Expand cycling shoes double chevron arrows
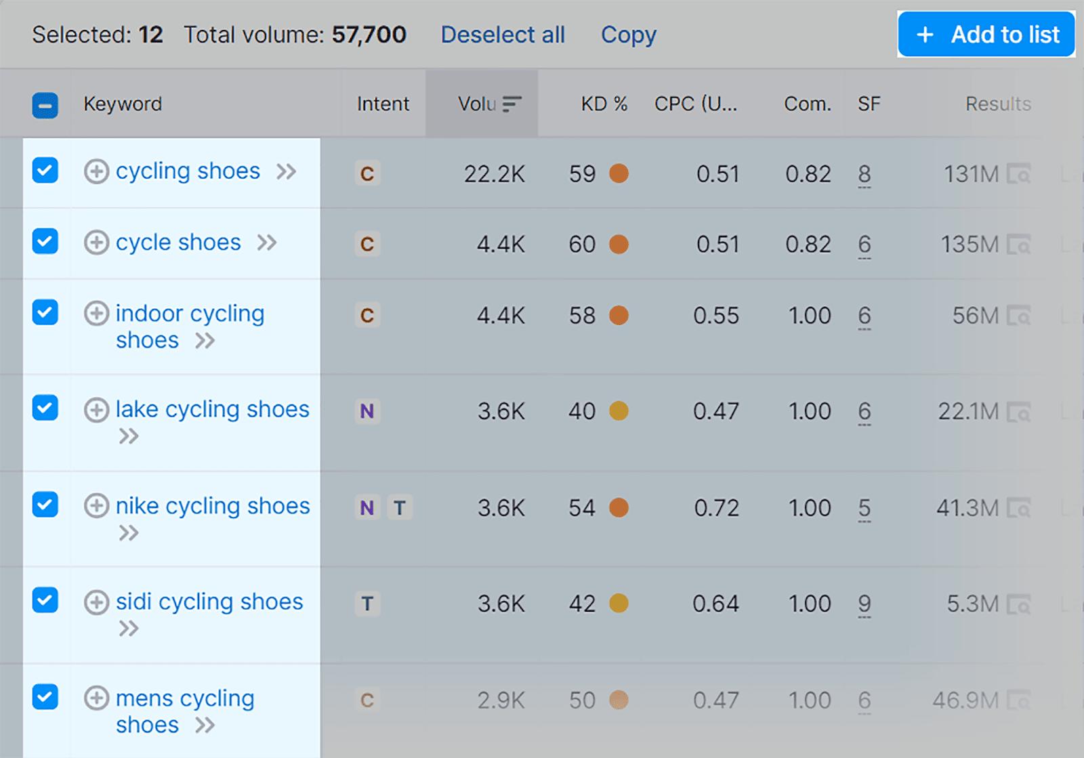1084x758 pixels. (x=287, y=171)
